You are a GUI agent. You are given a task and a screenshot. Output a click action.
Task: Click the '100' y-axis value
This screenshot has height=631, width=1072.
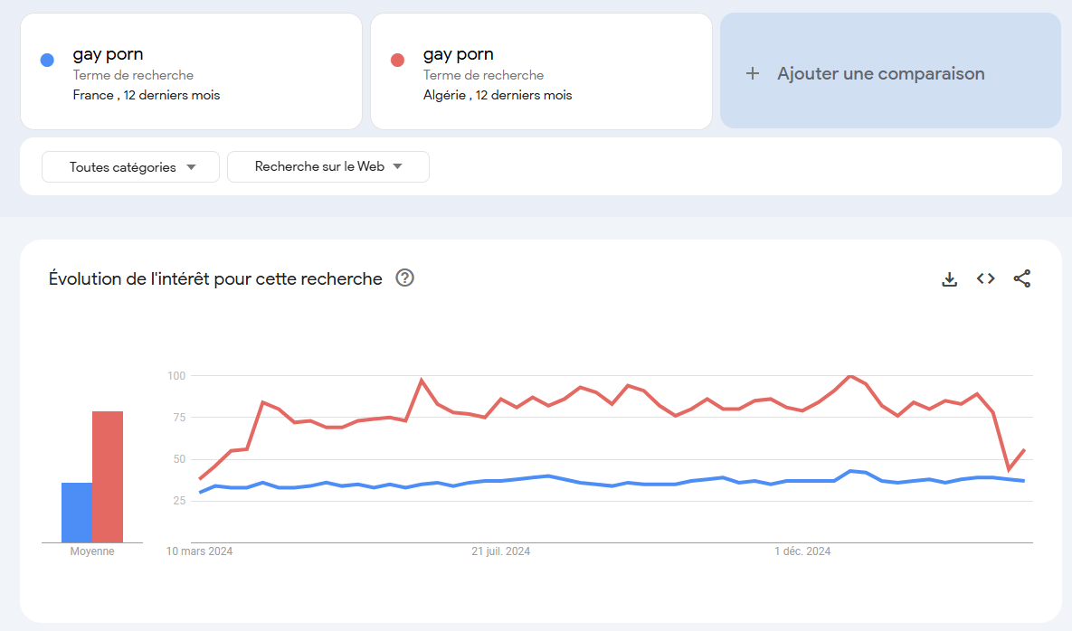tap(176, 375)
